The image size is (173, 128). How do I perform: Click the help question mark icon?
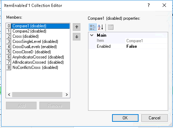point(149,5)
